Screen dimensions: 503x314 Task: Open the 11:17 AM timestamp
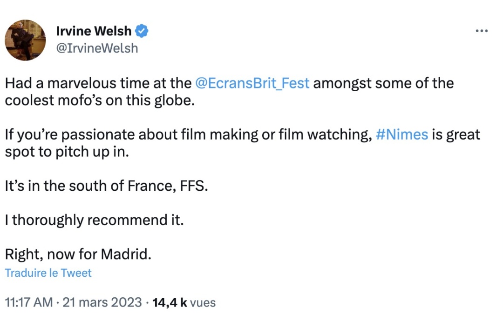pyautogui.click(x=29, y=302)
